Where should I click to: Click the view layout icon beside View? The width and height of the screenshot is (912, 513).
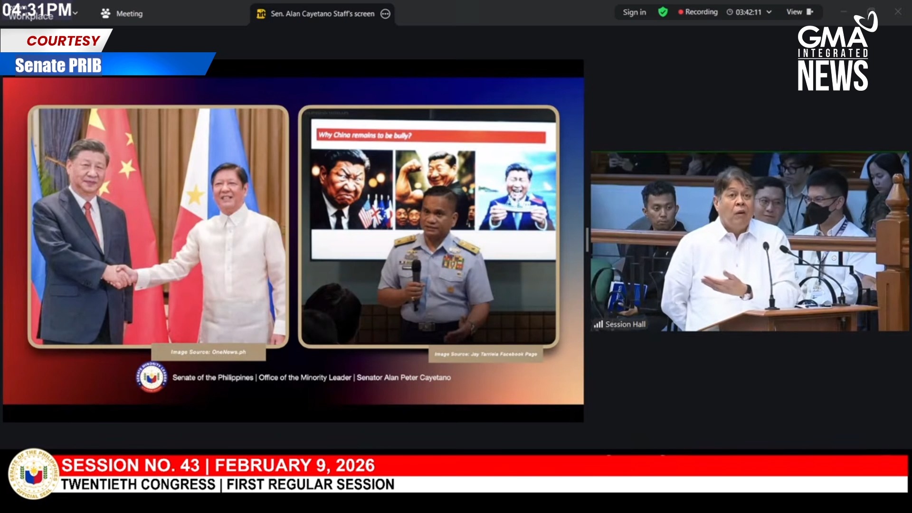810,12
